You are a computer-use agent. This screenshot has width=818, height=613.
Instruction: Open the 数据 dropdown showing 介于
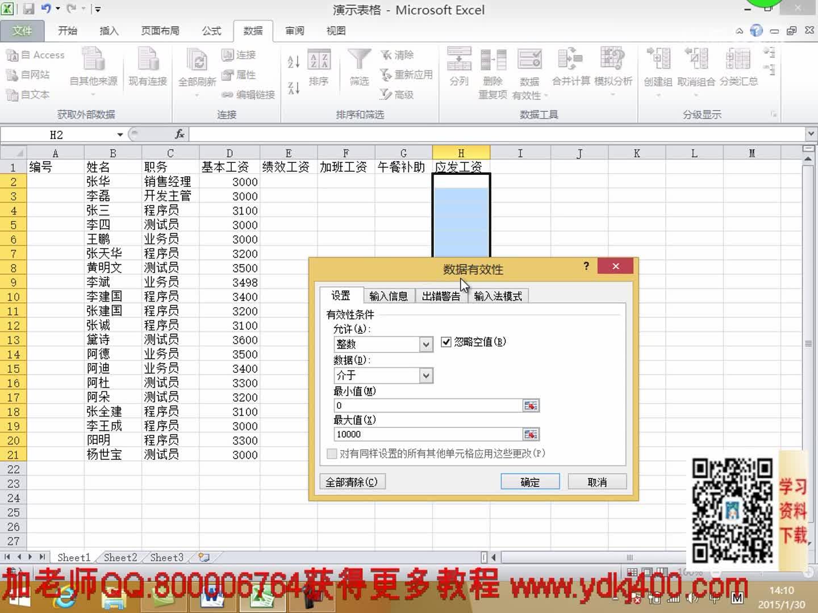[426, 375]
